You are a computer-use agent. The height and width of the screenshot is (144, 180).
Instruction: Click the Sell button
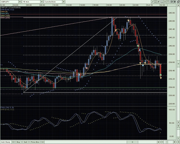pyautogui.click(x=25, y=142)
